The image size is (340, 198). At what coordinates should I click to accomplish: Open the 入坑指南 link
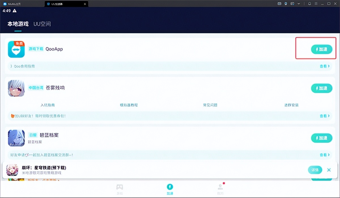click(x=48, y=105)
